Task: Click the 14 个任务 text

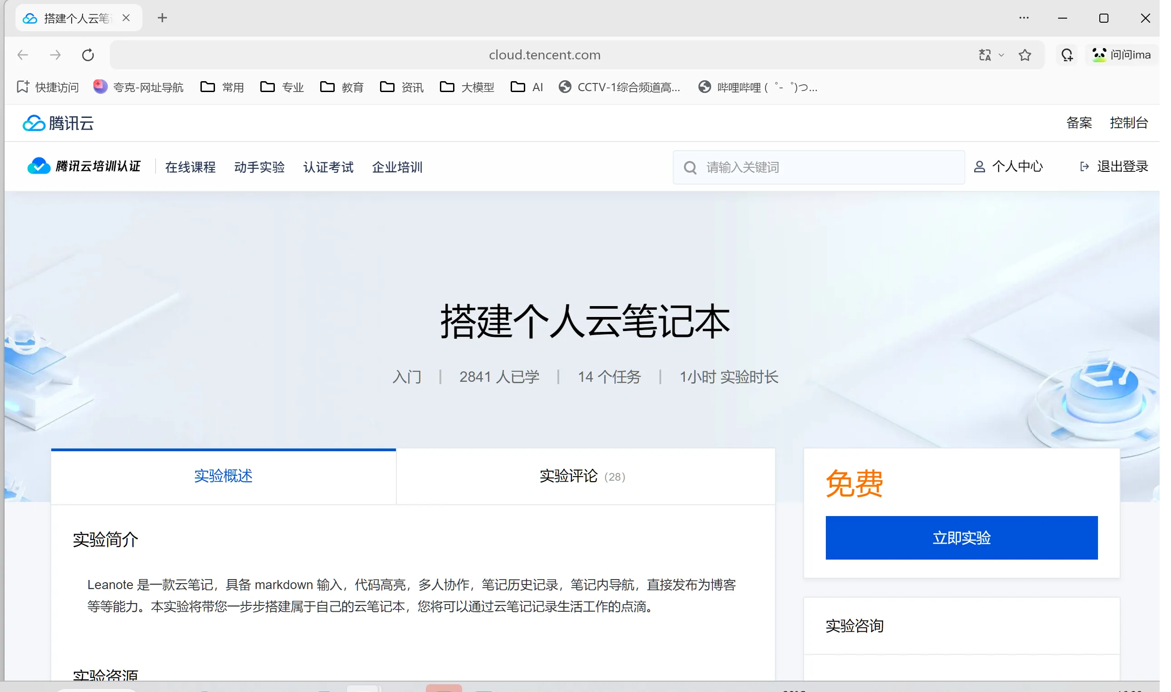Action: pyautogui.click(x=610, y=377)
